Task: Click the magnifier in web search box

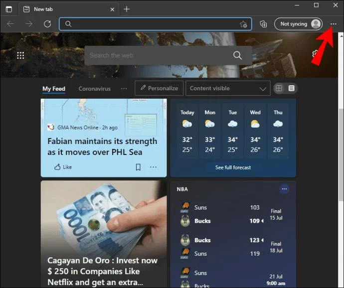Action: tap(237, 55)
